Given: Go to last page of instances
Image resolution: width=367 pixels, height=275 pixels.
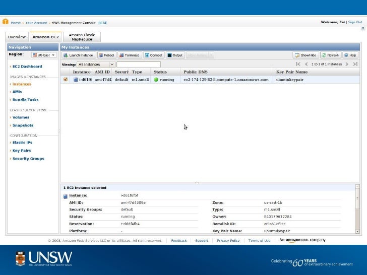Looking at the screenshot, I should [355, 64].
